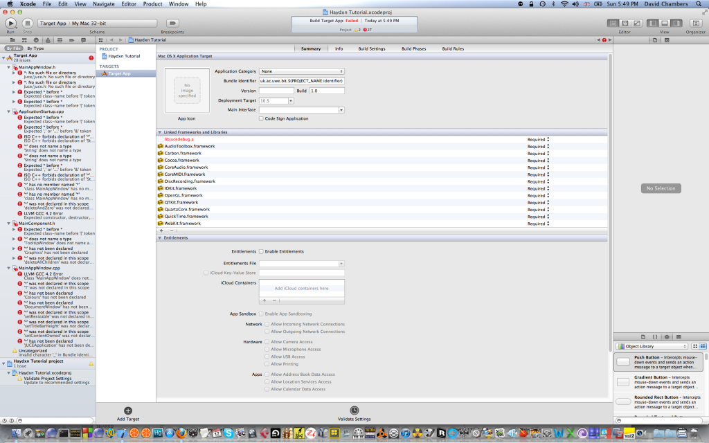Open the Project navigator folder icon

[12, 40]
